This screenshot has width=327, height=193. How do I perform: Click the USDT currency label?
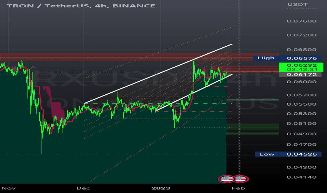298,4
